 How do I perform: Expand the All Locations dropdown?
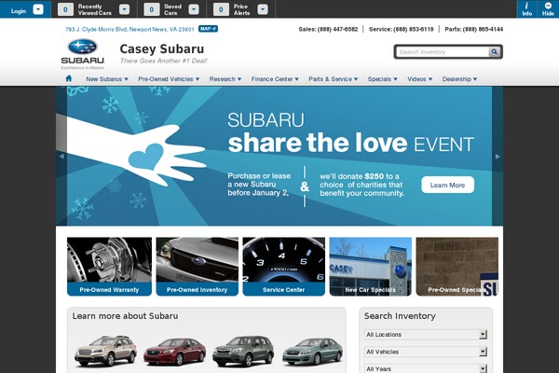426,335
